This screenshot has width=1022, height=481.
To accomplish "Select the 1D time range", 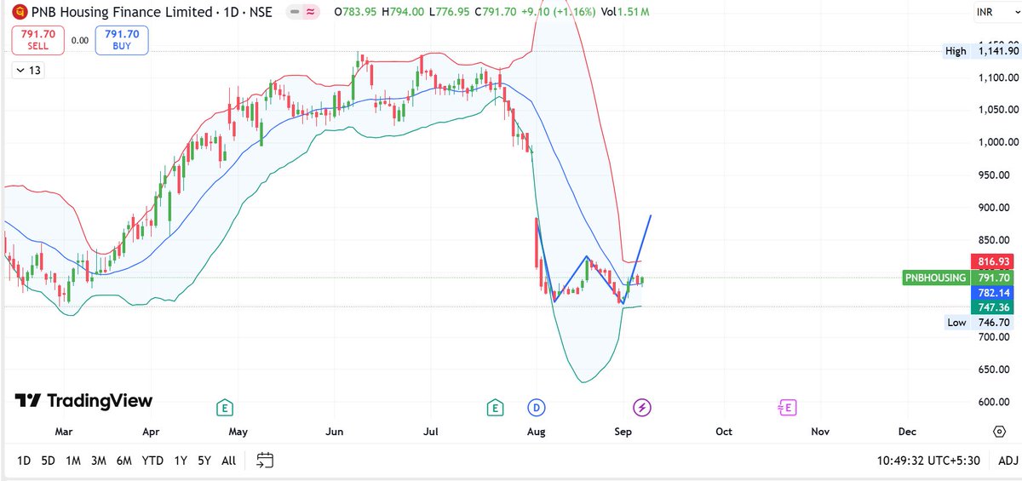I will point(24,461).
